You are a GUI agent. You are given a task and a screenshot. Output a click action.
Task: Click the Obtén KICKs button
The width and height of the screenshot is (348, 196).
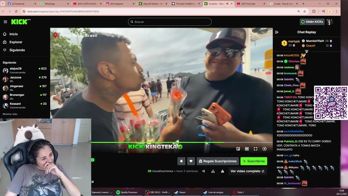click(312, 22)
